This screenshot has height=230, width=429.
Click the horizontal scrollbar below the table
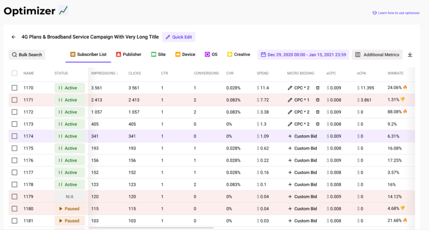click(x=151, y=228)
